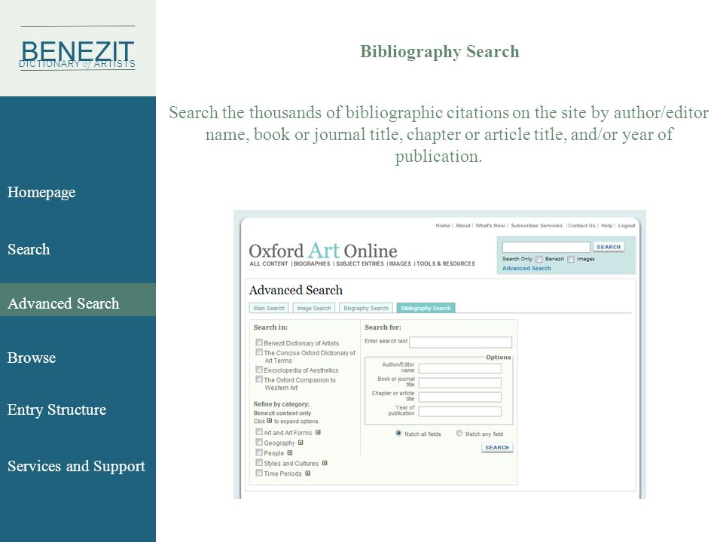Click the Book or journal title field
723x542 pixels.
coord(459,382)
